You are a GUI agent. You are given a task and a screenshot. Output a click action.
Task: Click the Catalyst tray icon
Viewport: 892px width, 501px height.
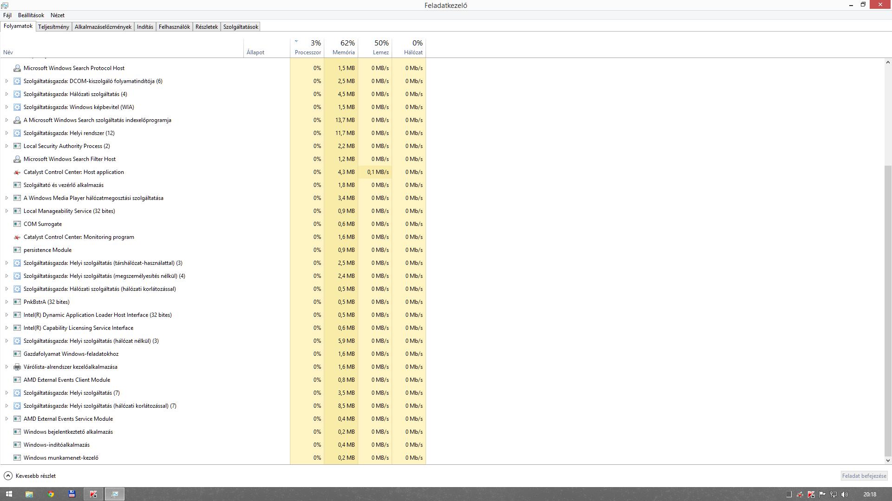800,495
